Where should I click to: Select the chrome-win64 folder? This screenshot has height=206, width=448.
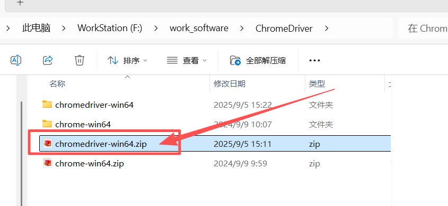(x=83, y=124)
